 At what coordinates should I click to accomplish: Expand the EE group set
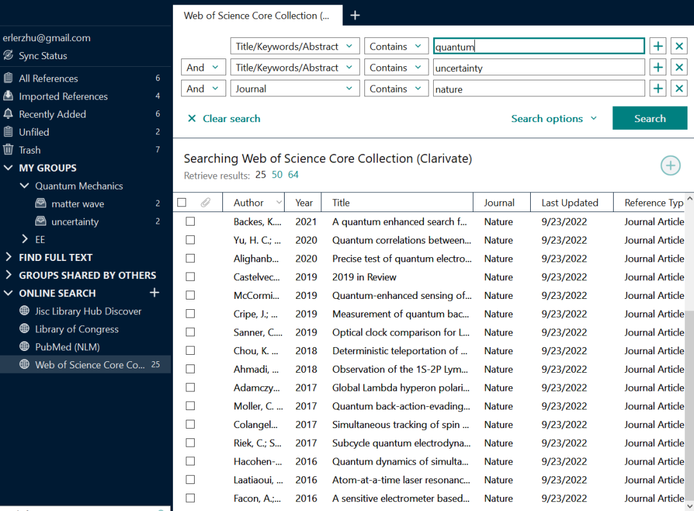click(x=25, y=239)
